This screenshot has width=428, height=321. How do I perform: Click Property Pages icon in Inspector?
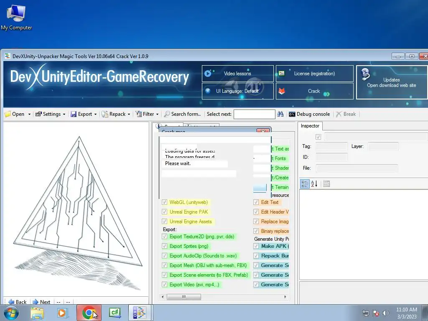tap(326, 184)
